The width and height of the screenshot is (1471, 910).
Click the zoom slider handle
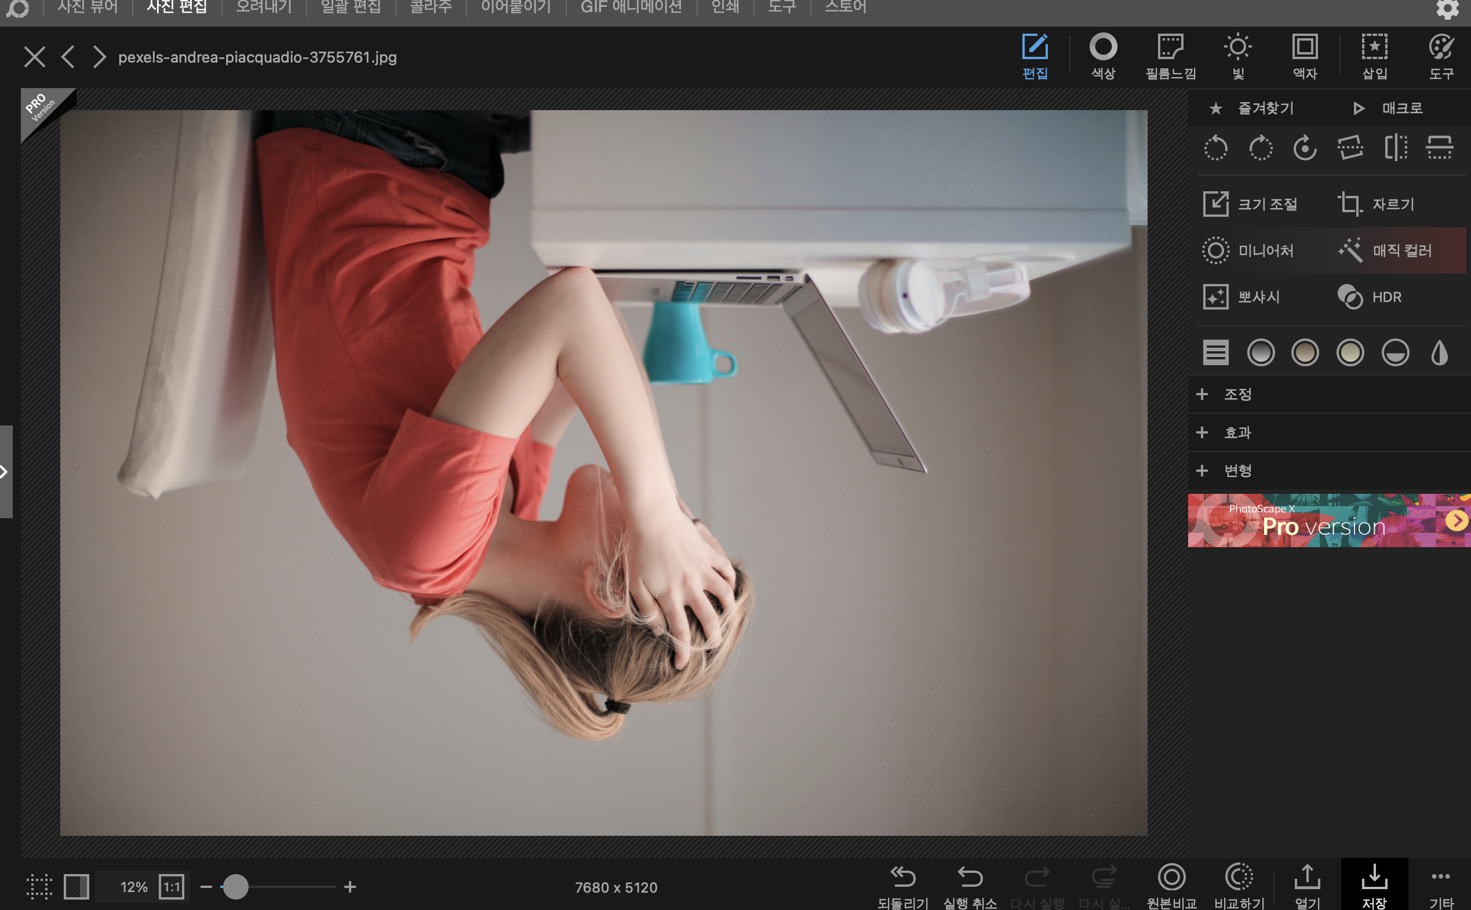click(235, 887)
